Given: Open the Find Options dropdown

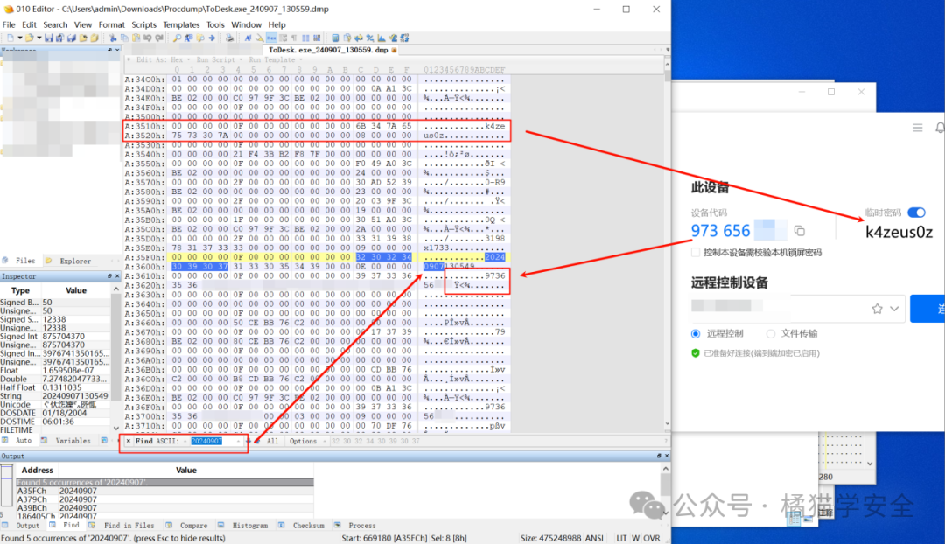Looking at the screenshot, I should coord(306,441).
